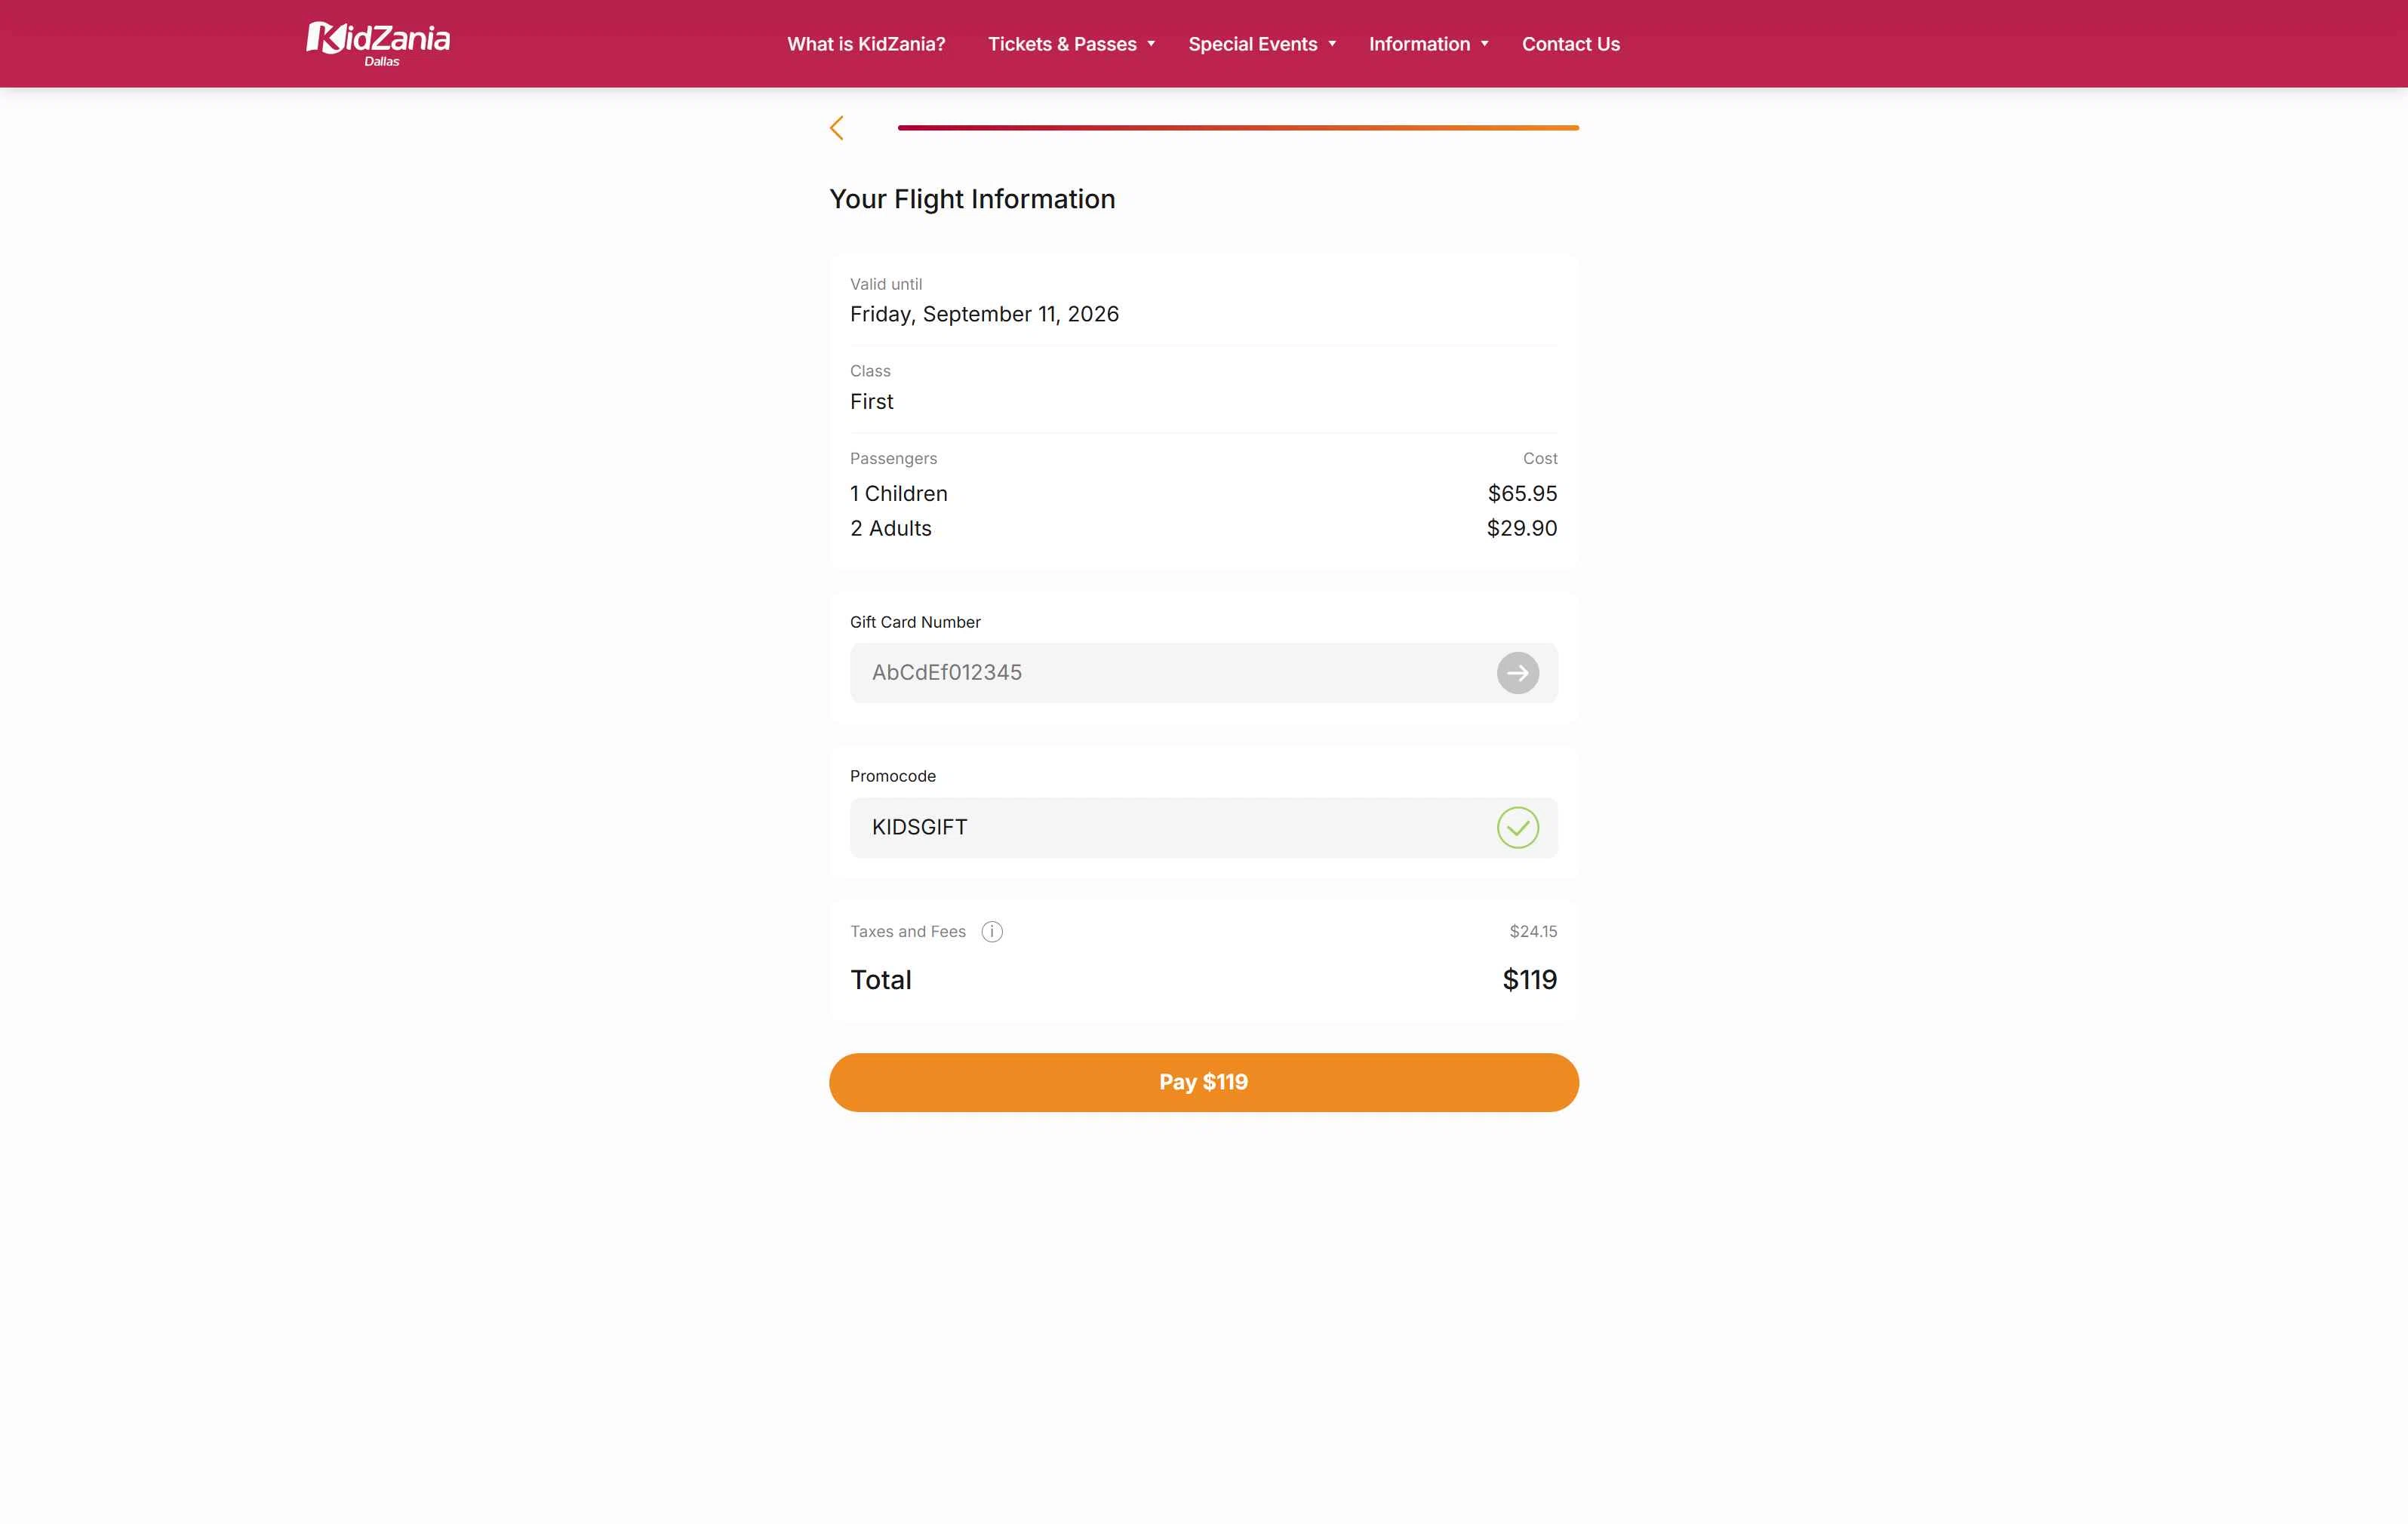Expand the Special Events dropdown arrow

point(1332,44)
